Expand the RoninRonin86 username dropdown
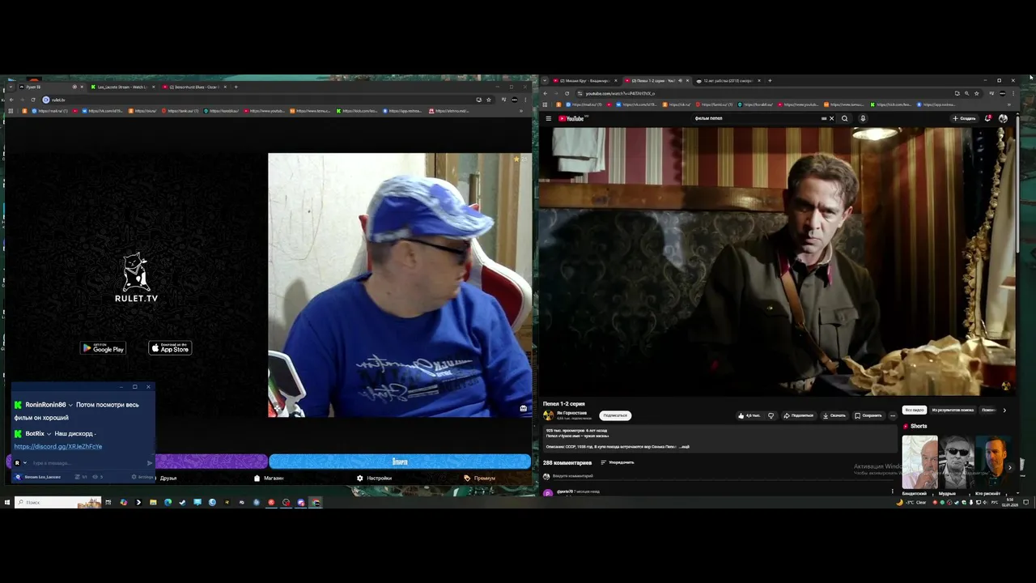Screen dimensions: 1036x583 coord(70,405)
